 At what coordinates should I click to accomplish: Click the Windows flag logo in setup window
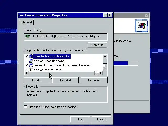141,26
